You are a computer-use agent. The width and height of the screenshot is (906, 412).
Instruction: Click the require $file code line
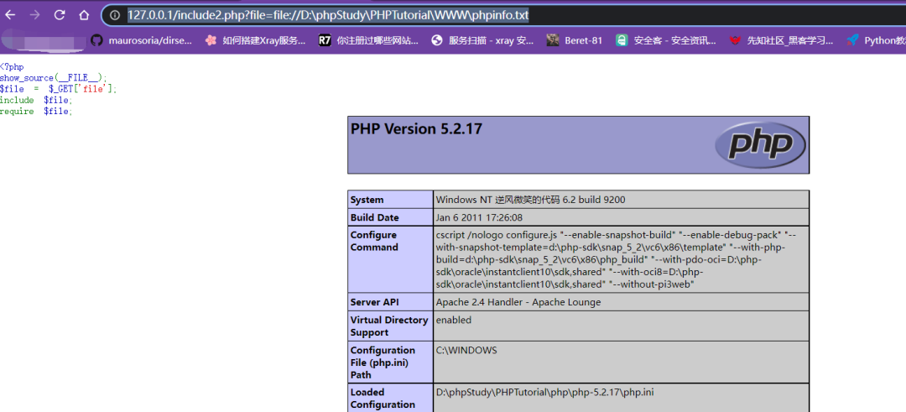[36, 112]
